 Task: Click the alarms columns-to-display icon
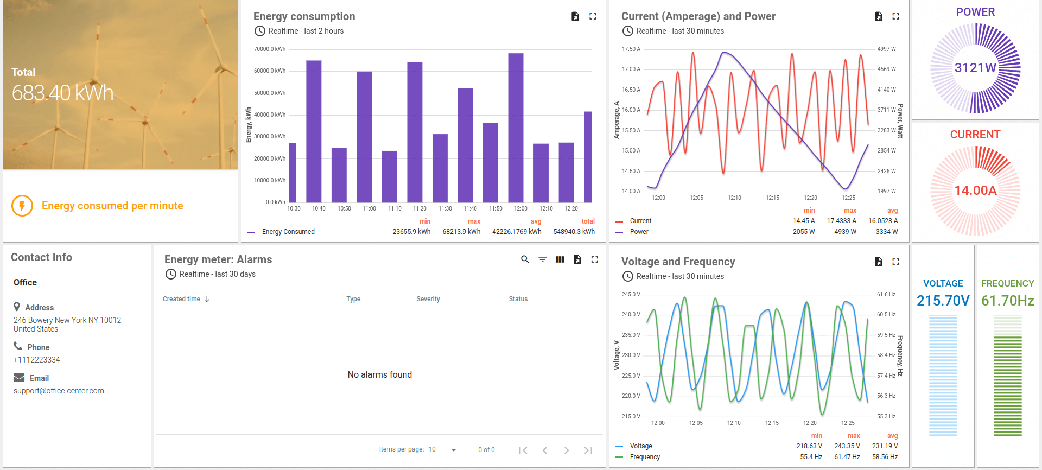click(560, 259)
